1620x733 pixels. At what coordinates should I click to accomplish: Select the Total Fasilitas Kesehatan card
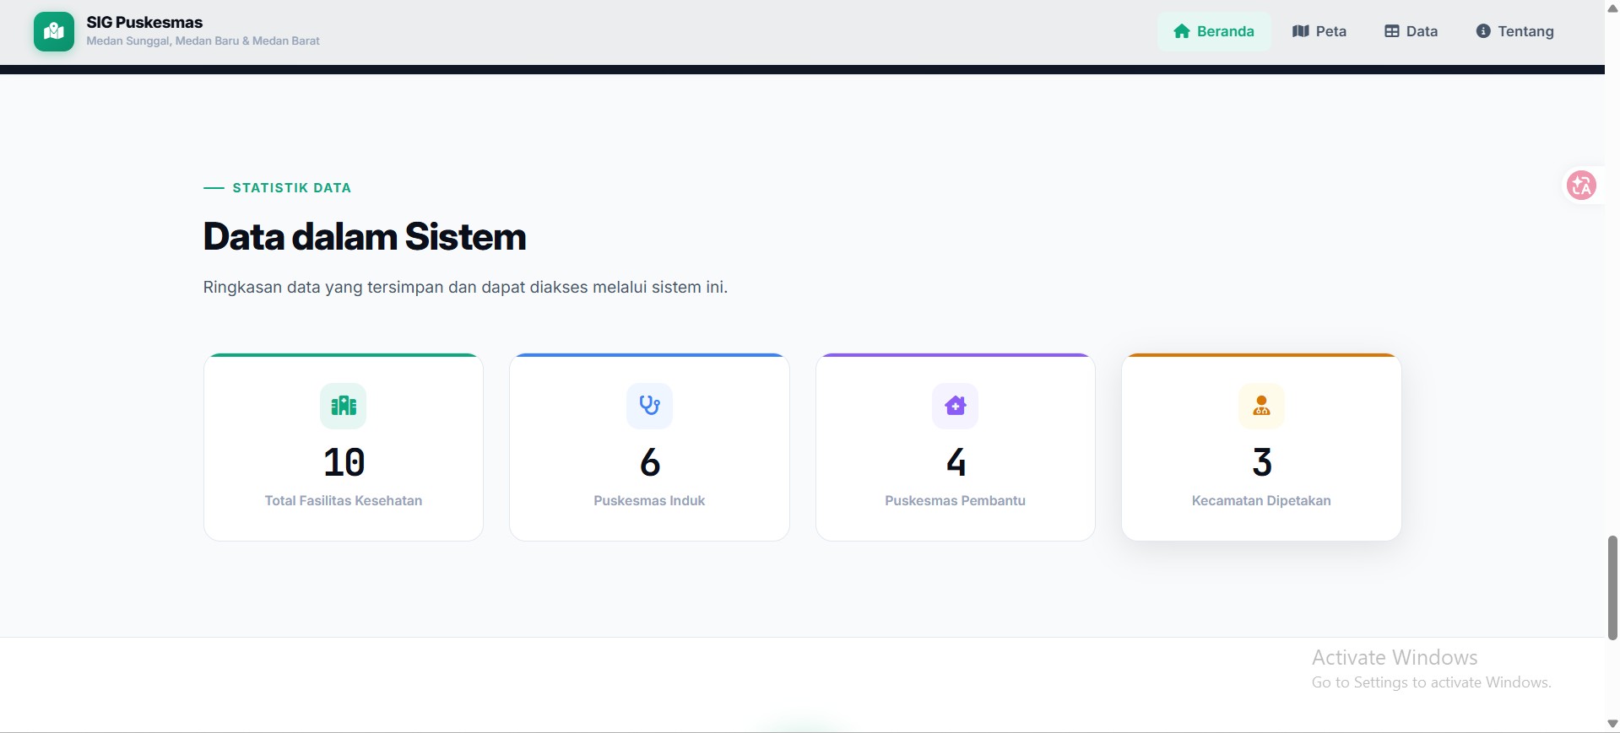tap(344, 447)
